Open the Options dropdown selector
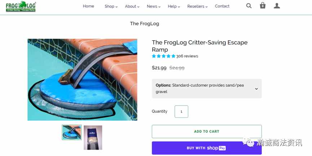The image size is (312, 156). [207, 88]
